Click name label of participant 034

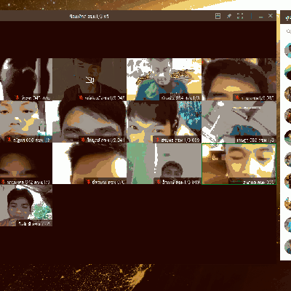pyautogui.click(x=180, y=97)
